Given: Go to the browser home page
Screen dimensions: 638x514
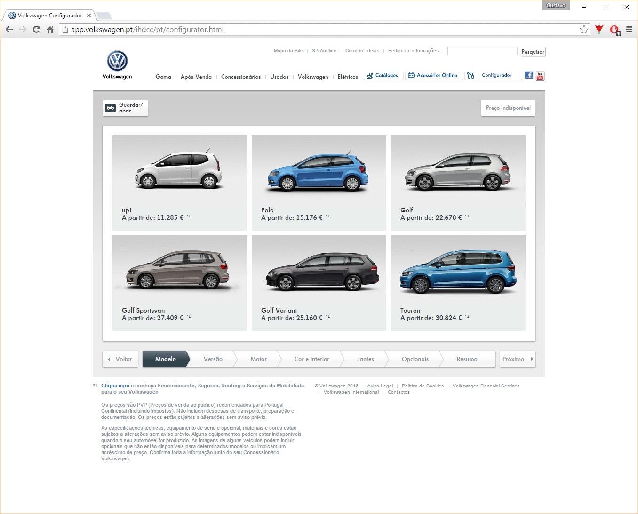Looking at the screenshot, I should pos(50,30).
